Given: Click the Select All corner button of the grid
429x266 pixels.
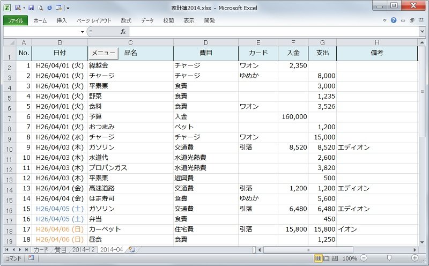Looking at the screenshot, I should tap(10, 42).
